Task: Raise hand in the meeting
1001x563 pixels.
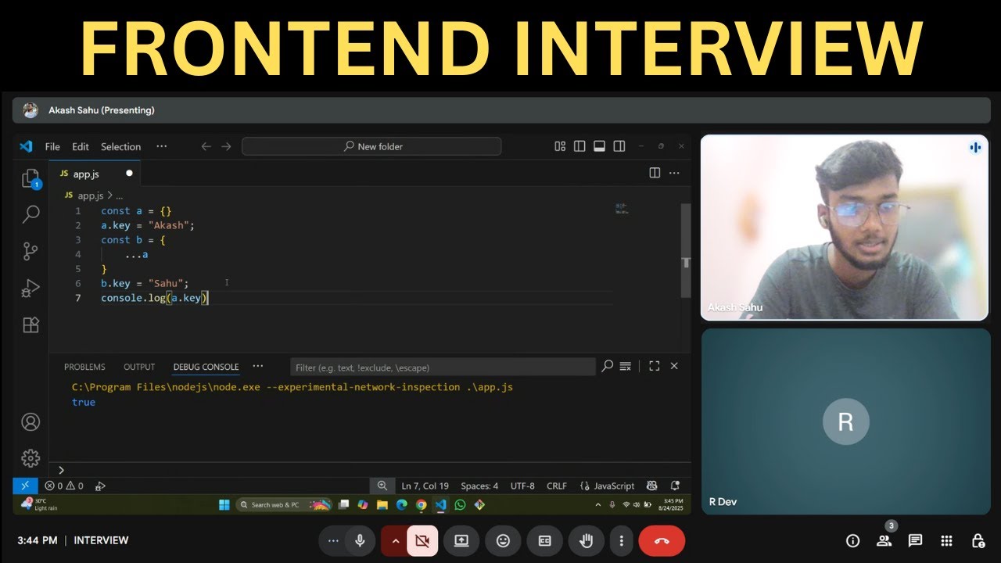Action: coord(587,540)
